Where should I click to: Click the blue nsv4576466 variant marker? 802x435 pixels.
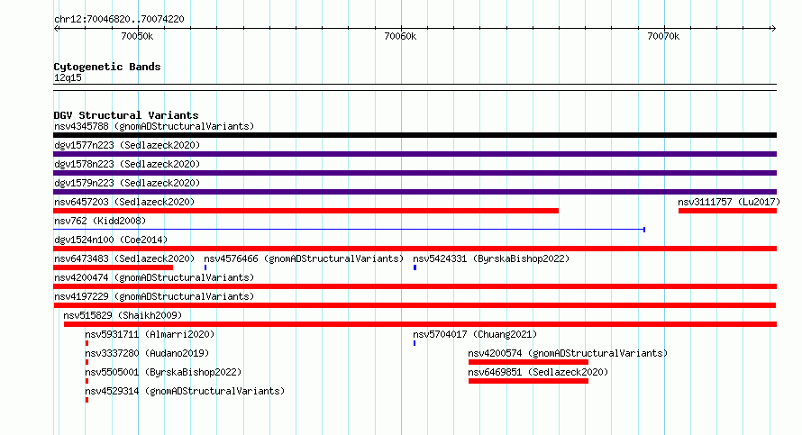[x=205, y=267]
